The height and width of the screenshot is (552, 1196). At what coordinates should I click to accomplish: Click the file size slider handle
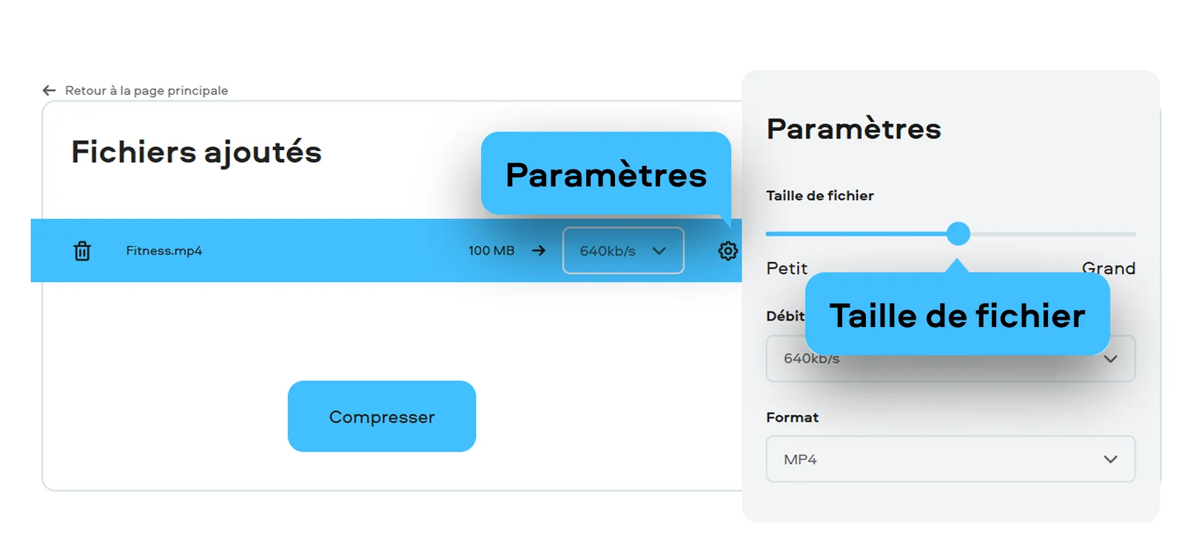click(958, 234)
